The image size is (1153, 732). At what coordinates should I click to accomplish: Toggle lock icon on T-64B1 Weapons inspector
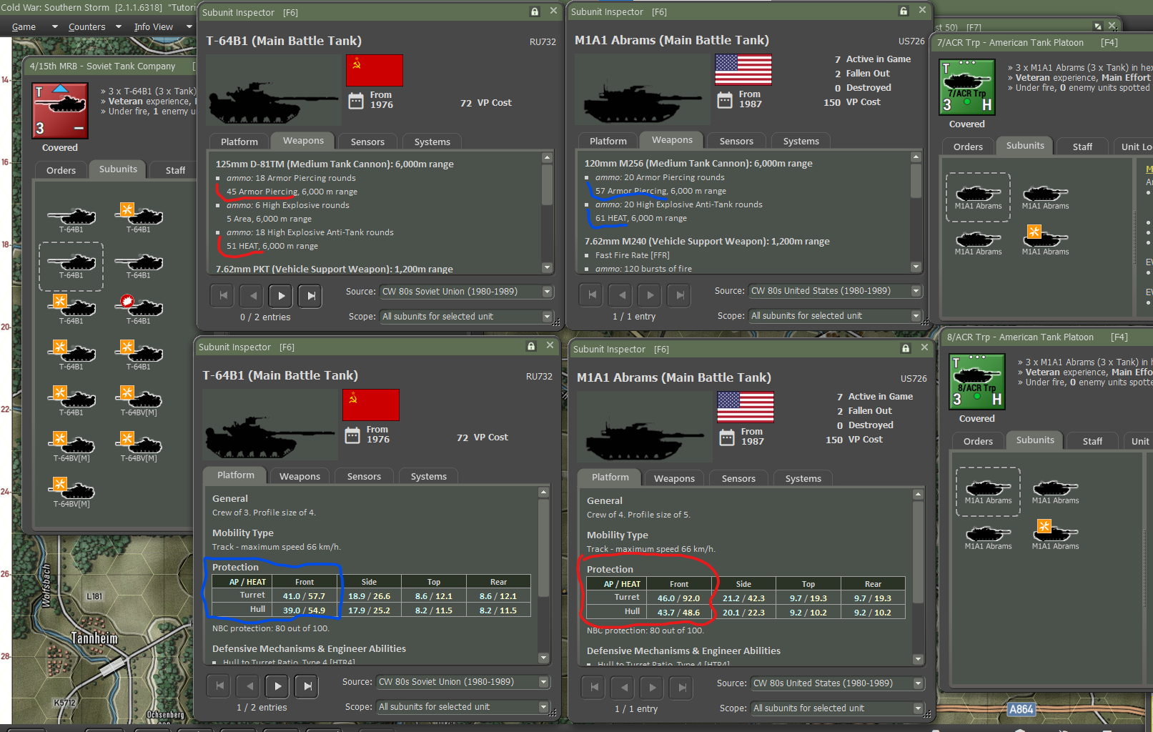click(535, 11)
